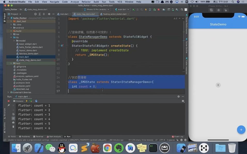This screenshot has width=247, height=154.
Task: Attach debugger to process bug icon in toolbar
Action: click(155, 10)
